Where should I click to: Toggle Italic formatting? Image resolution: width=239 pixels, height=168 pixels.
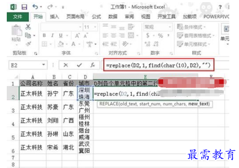[53, 35]
